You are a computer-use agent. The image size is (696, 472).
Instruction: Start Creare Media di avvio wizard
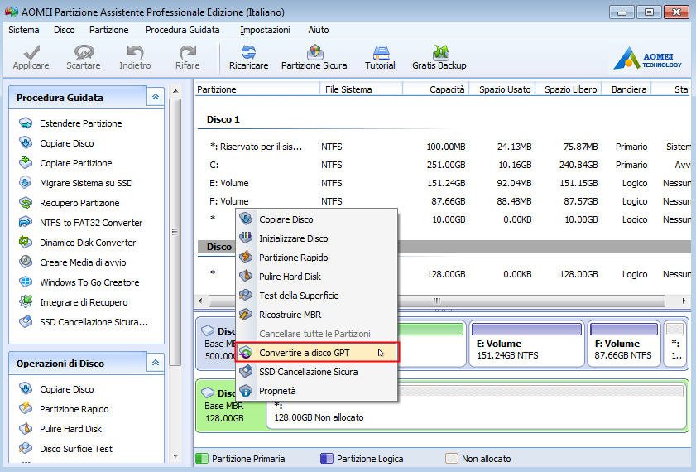(x=83, y=262)
